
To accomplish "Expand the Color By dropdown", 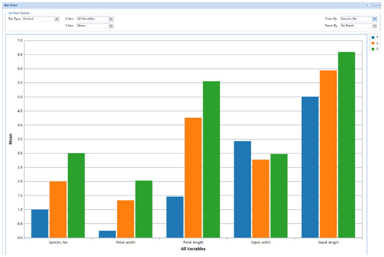I will [374, 19].
